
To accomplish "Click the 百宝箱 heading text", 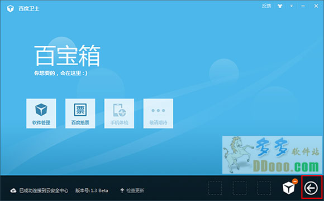I will point(68,56).
